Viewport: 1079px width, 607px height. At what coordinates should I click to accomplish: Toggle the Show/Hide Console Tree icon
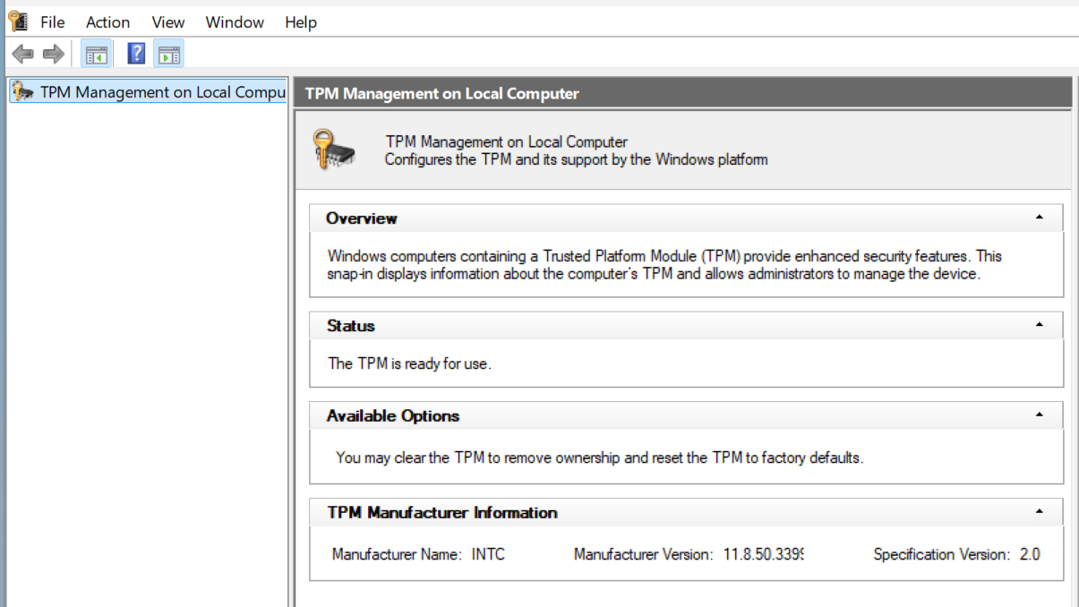[x=96, y=55]
